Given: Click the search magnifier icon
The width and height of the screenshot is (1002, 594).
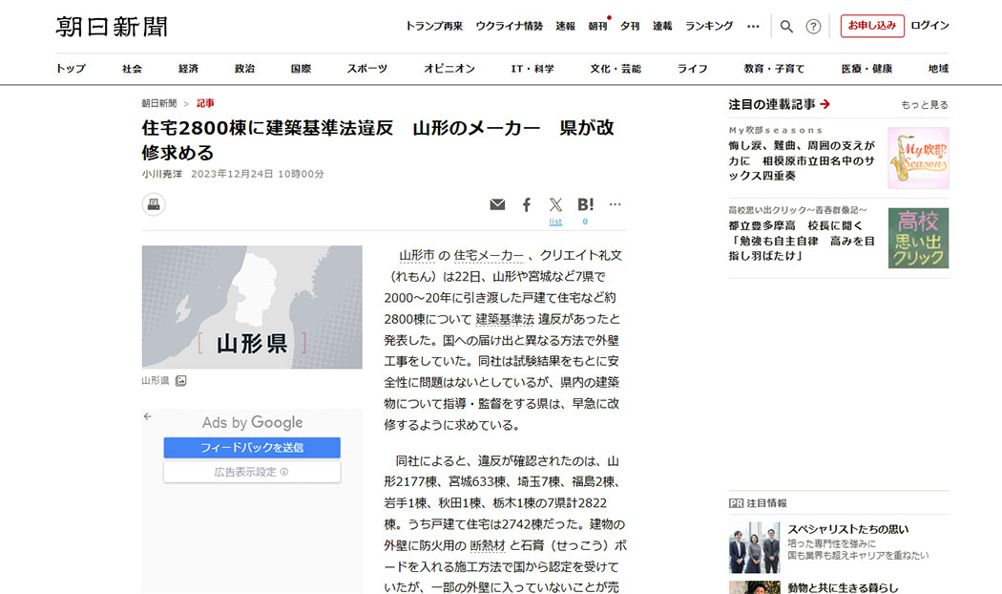Looking at the screenshot, I should click(x=786, y=27).
